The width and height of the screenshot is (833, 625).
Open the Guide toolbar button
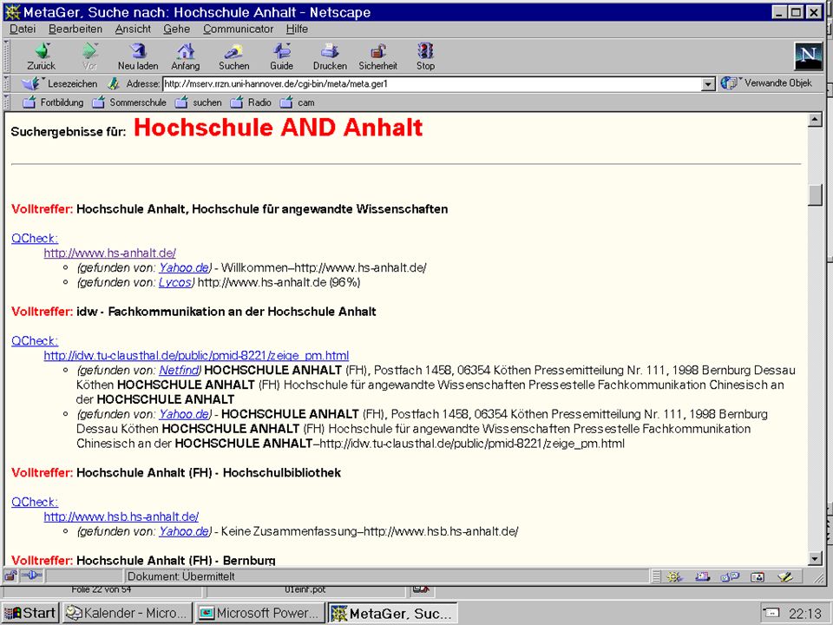point(281,56)
